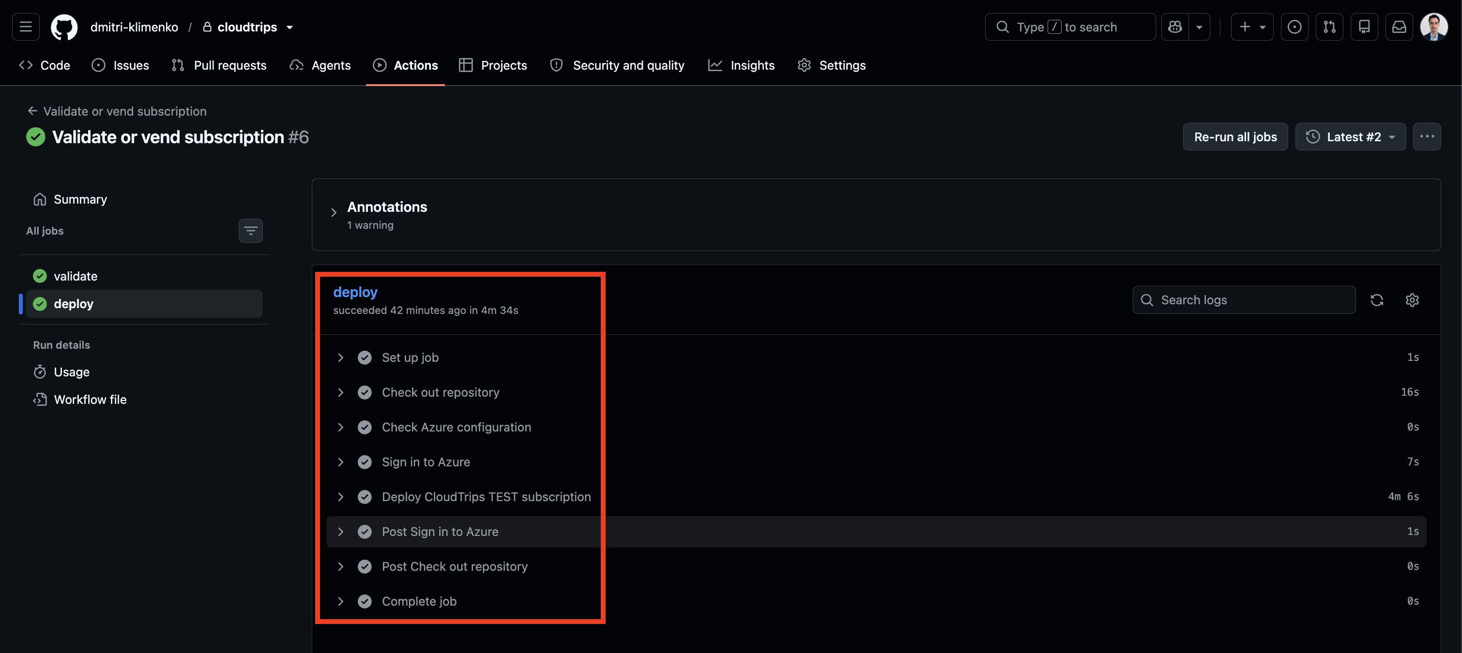Click the filter jobs icon button
The image size is (1462, 653).
(x=250, y=231)
